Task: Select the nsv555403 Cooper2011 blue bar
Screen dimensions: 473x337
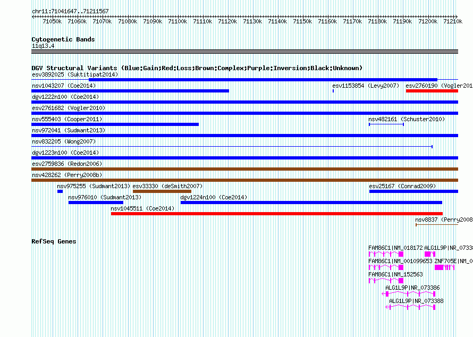Action: point(115,124)
